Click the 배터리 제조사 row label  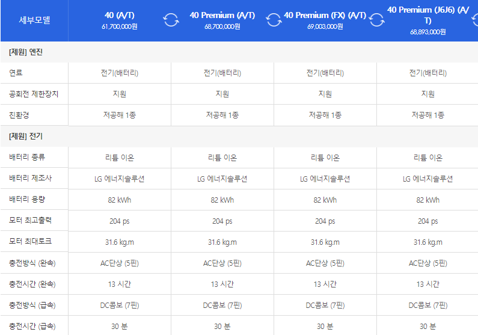(31, 178)
